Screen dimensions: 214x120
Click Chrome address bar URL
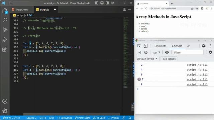point(165,8)
